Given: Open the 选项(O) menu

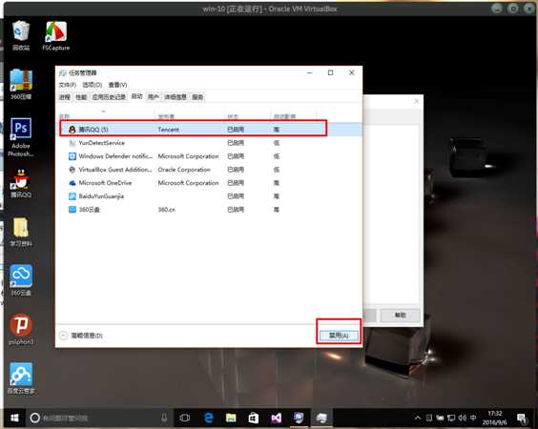Looking at the screenshot, I should tap(92, 85).
